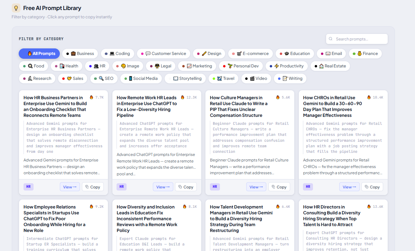Click HR tag on Culture Managers card
Screen dimensions: 415x251
click(215, 187)
